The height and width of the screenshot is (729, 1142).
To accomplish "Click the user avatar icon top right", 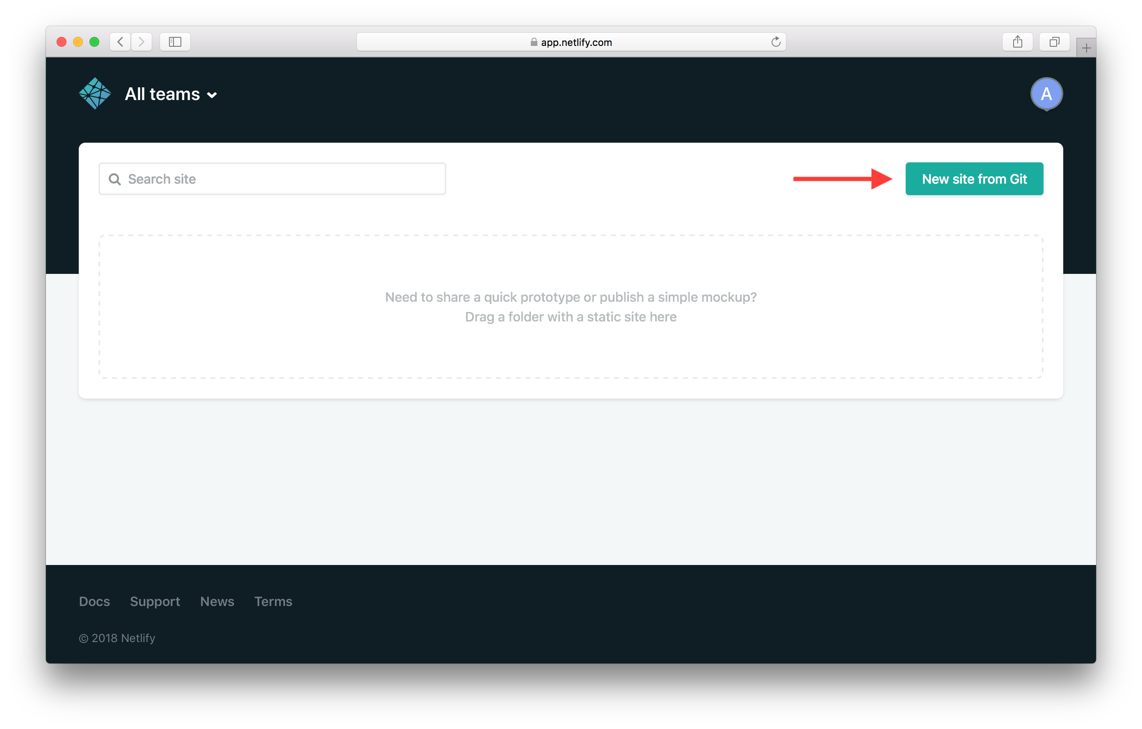I will coord(1047,93).
